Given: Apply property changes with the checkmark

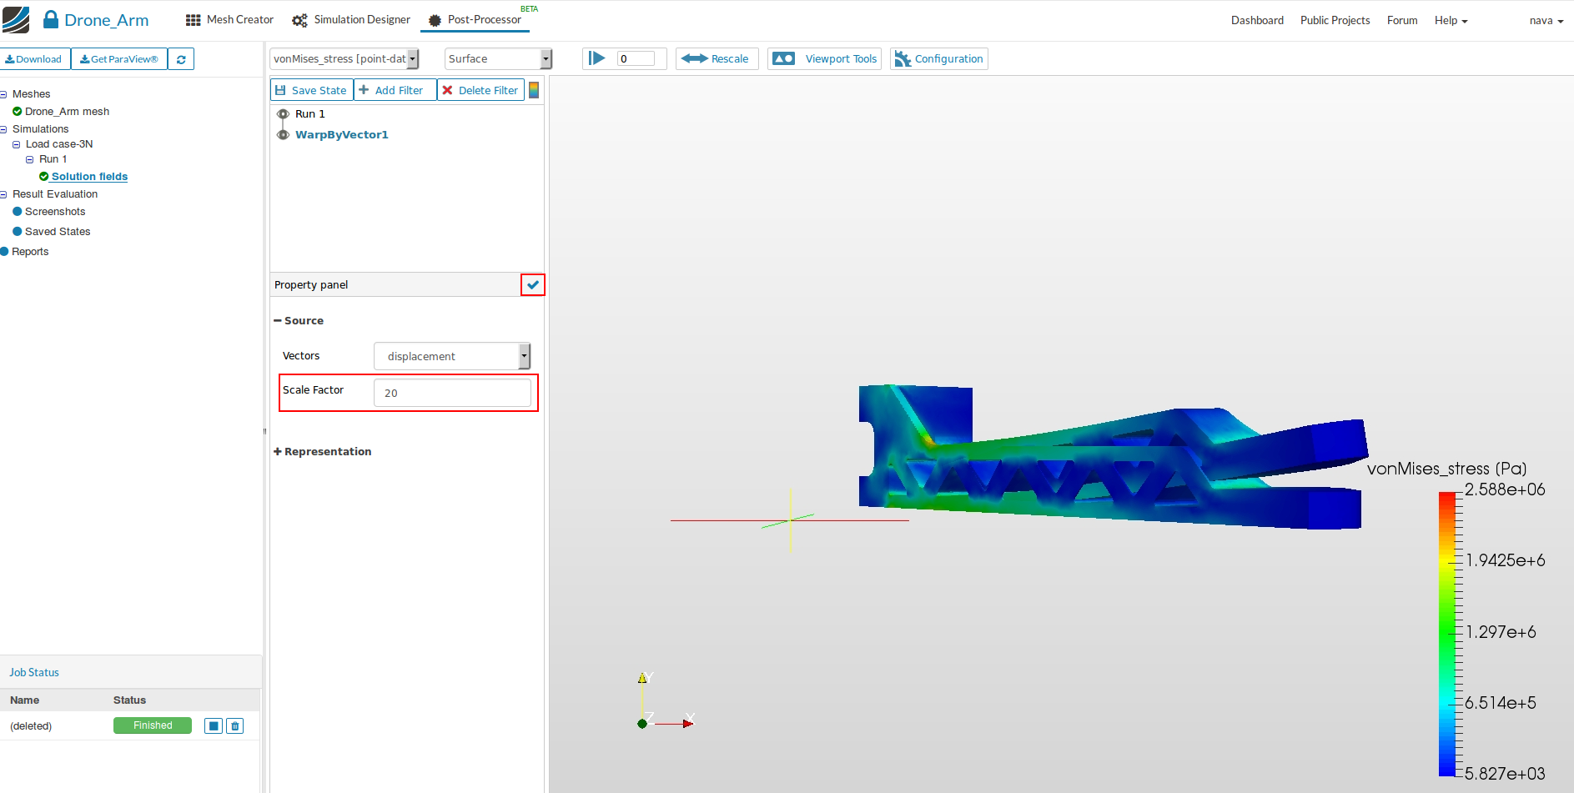Looking at the screenshot, I should (533, 285).
